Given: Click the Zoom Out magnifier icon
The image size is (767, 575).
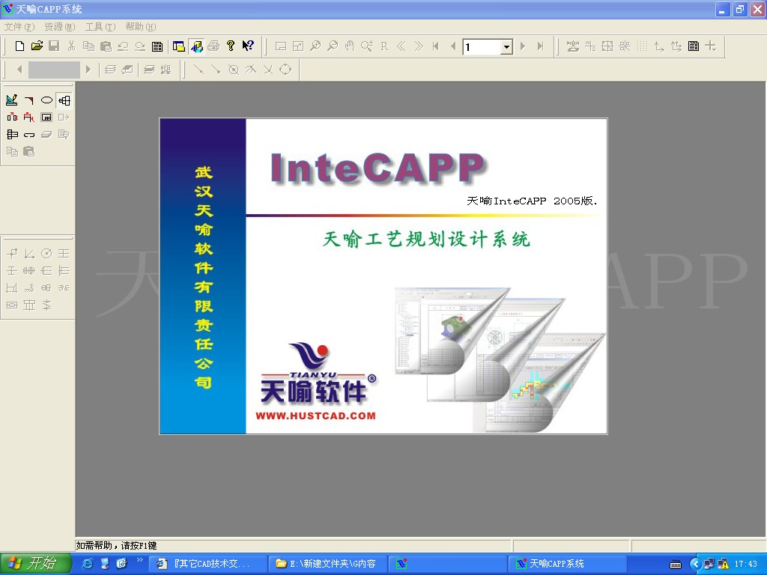Looking at the screenshot, I should point(333,46).
